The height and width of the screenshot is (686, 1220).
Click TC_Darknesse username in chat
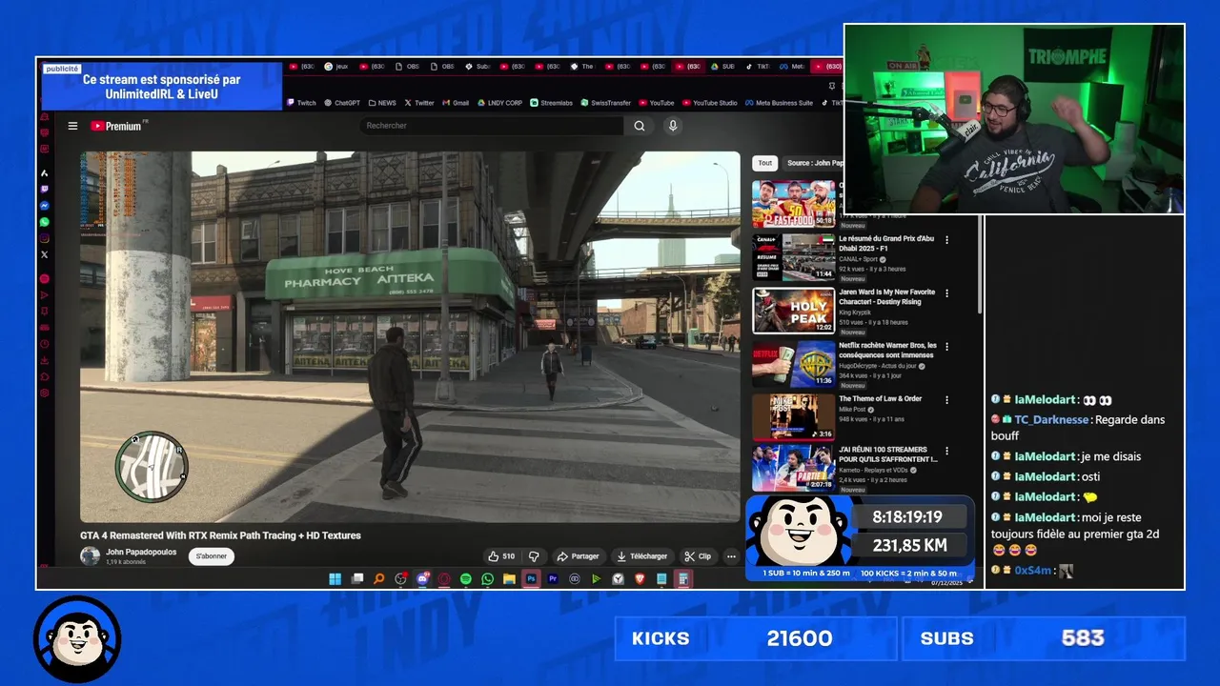(1051, 419)
